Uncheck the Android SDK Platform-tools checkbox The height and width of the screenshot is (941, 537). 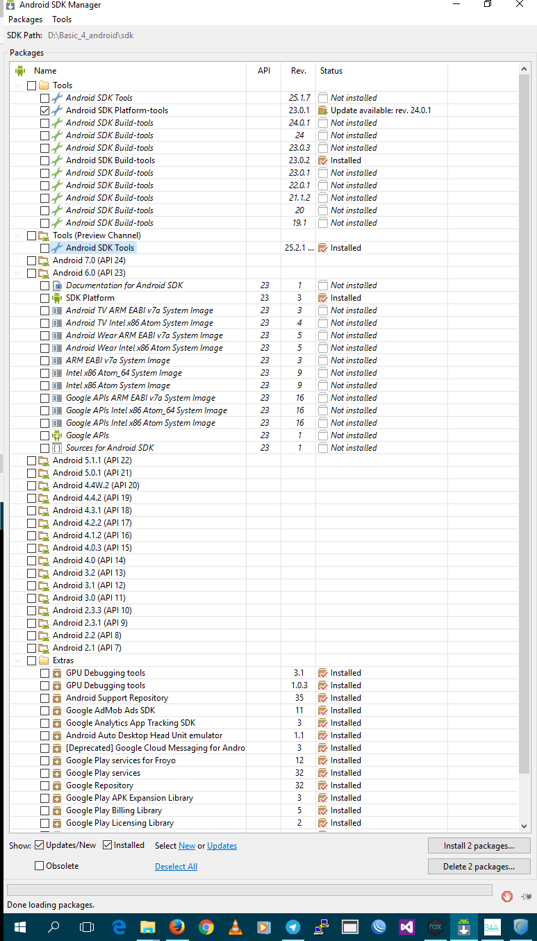[44, 110]
